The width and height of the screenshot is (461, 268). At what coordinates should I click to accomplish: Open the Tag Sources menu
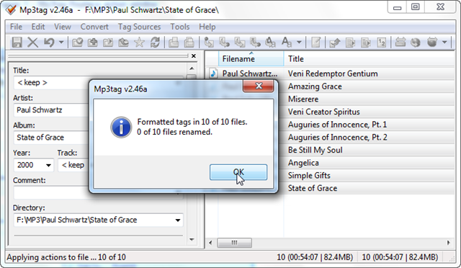[139, 27]
